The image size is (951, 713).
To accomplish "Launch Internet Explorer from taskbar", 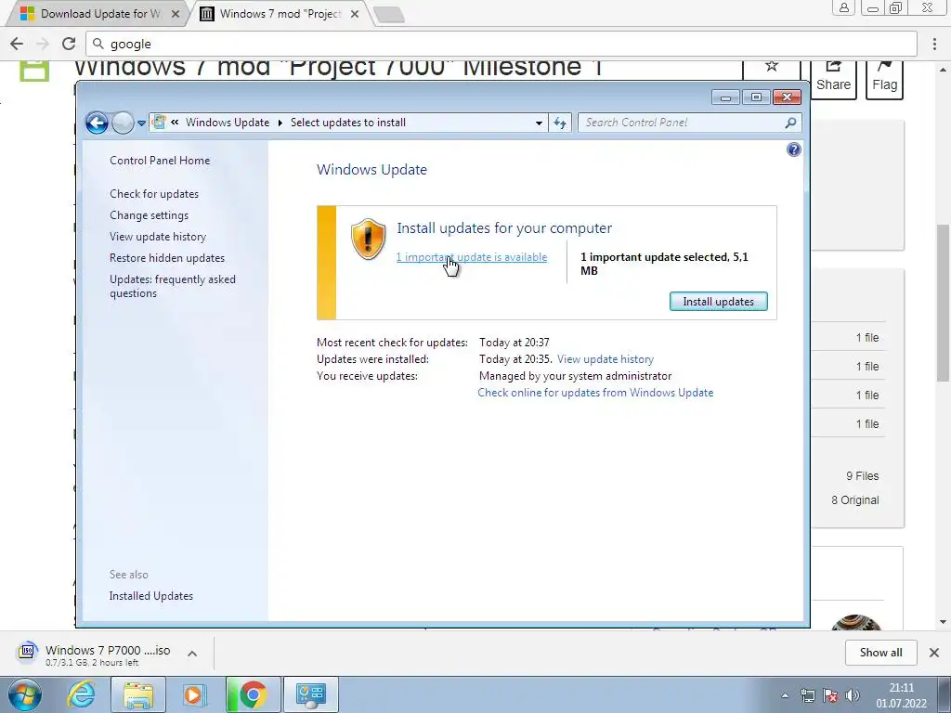I will pos(81,694).
